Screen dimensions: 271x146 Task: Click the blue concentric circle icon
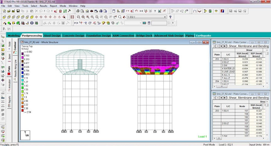[x=32, y=23]
